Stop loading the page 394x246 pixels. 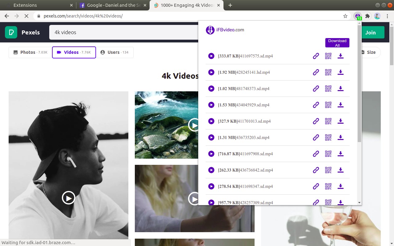(x=26, y=16)
